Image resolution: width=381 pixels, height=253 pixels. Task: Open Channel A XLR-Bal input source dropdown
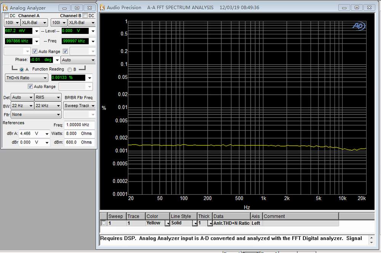(34, 23)
